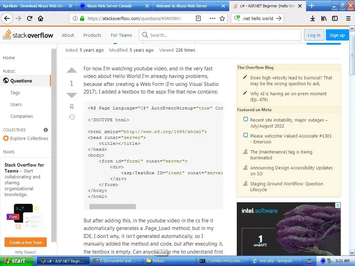Image resolution: width=355 pixels, height=266 pixels.
Task: Open site information icon in address bar
Action: tap(75, 18)
